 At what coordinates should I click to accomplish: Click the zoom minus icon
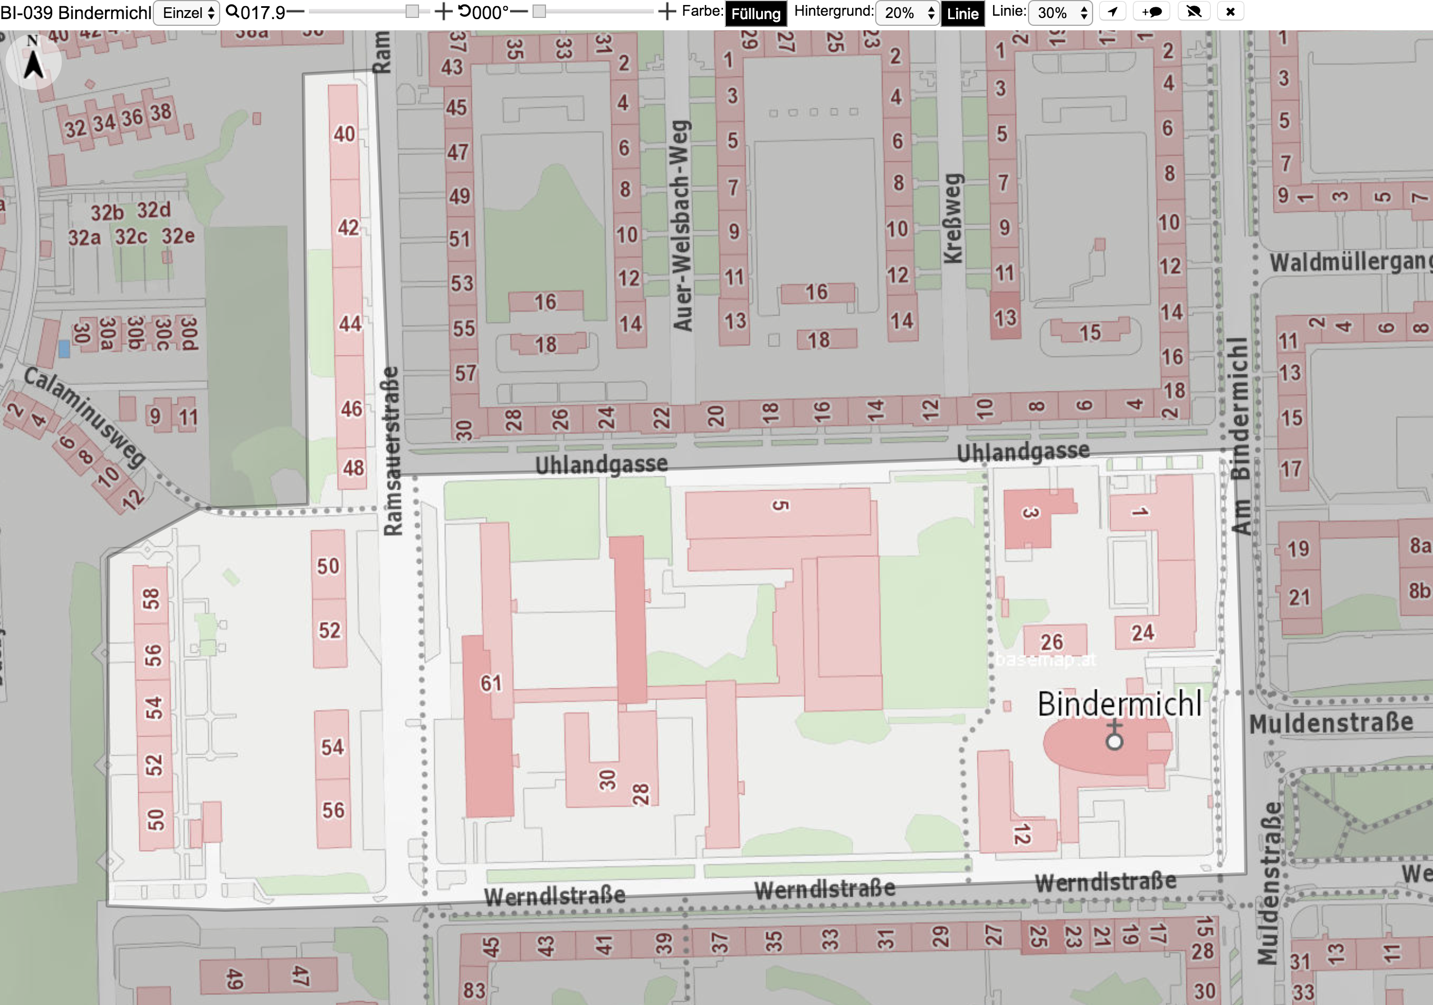click(296, 12)
